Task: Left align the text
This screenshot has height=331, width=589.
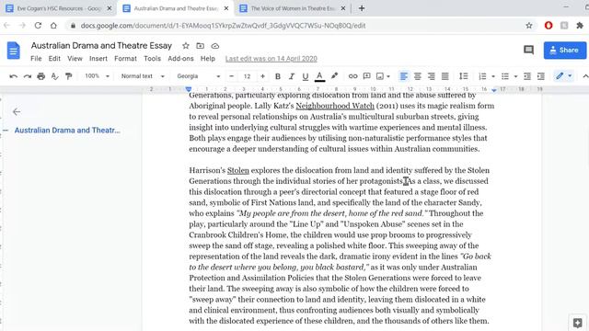Action: 403,76
